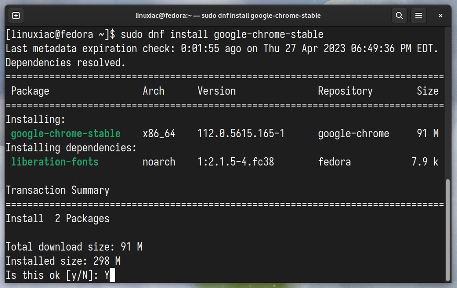Click the version 112.0.5615.165-1 text
The width and height of the screenshot is (457, 288).
click(x=241, y=133)
